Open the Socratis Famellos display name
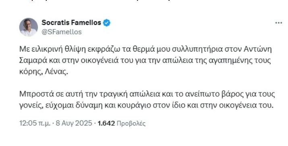This screenshot has height=146, width=288. tap(71, 23)
